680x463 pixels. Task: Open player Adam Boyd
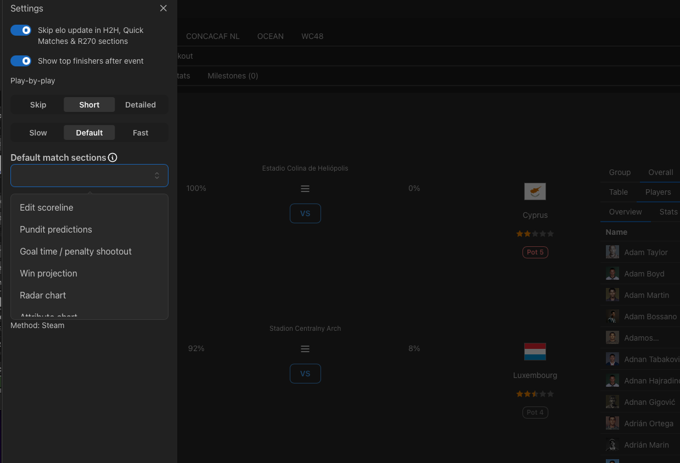(x=644, y=274)
